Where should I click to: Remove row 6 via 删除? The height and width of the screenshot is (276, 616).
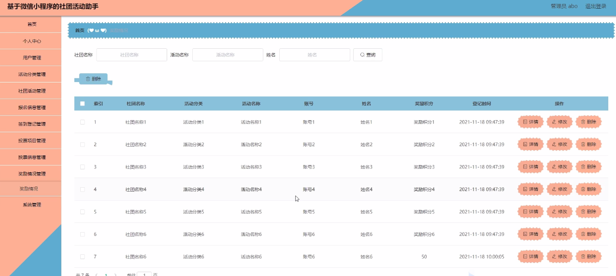[588, 234]
